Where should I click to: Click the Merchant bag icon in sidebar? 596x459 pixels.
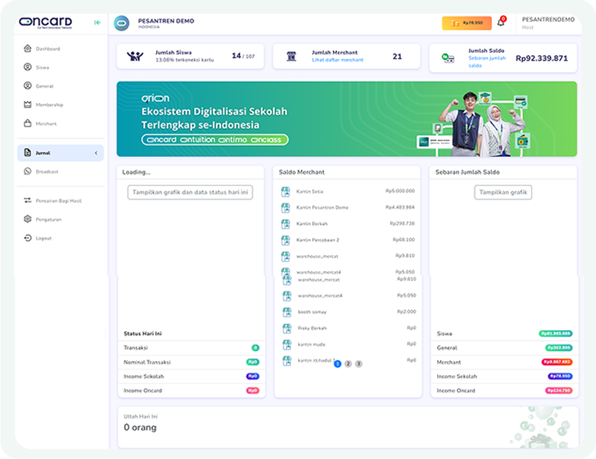click(x=28, y=124)
